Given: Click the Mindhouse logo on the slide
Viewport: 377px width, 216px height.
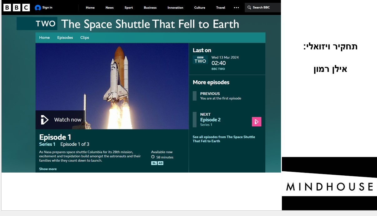Looking at the screenshot, I should pyautogui.click(x=329, y=183).
